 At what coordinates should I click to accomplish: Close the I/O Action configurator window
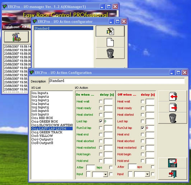124,22
